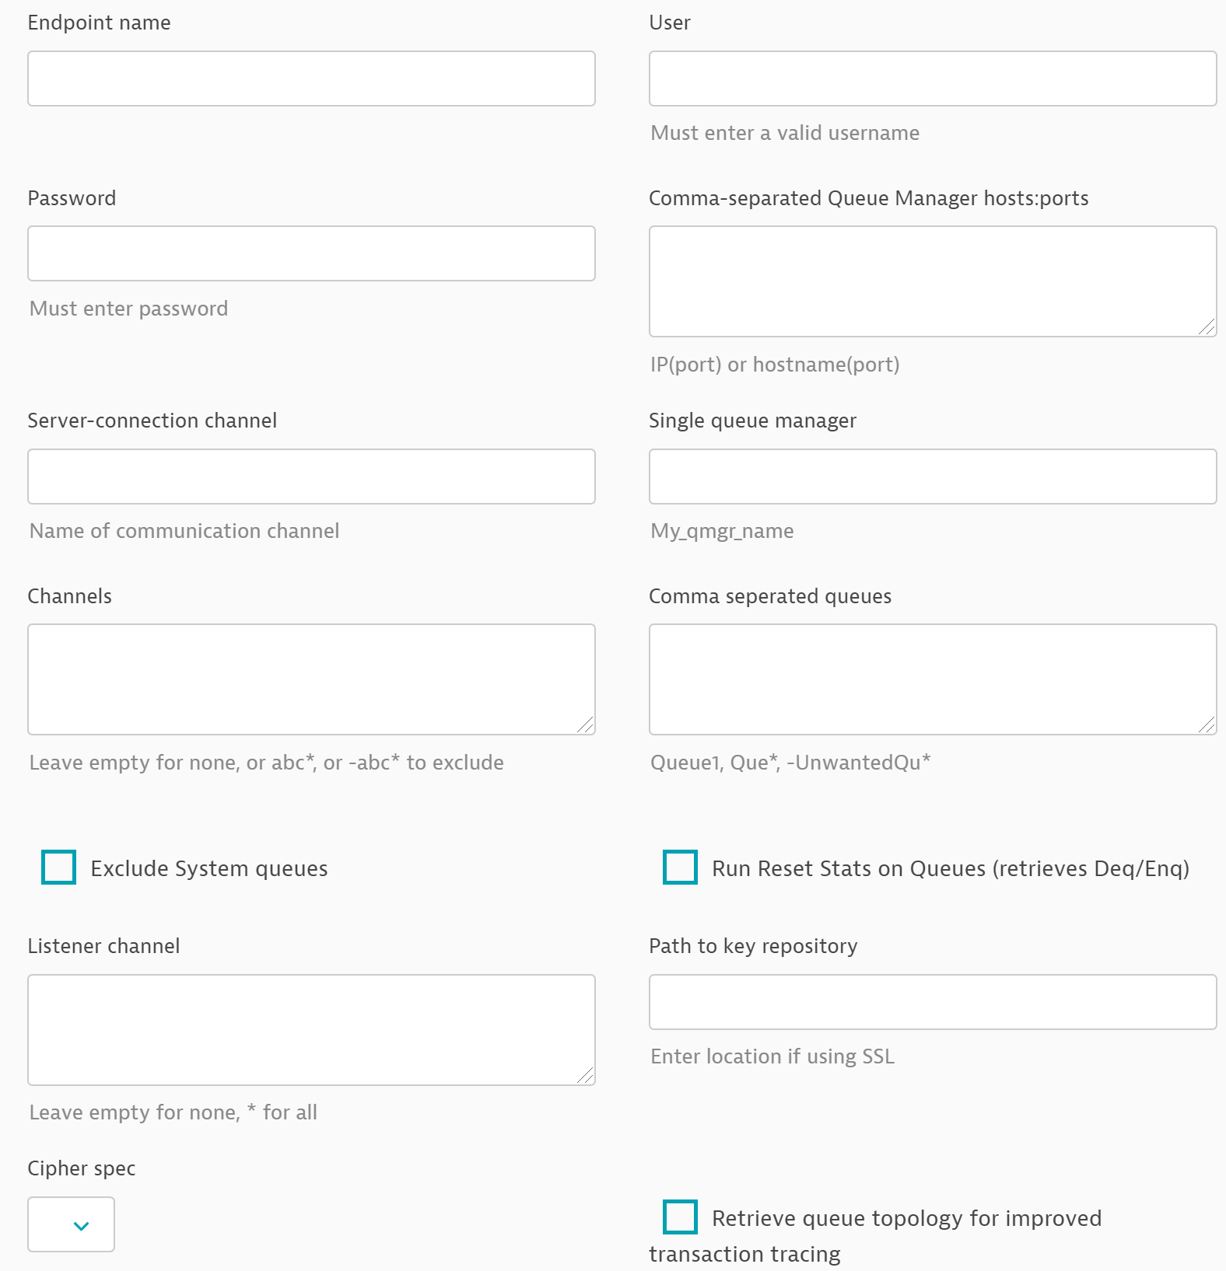Enable the Exclude System queues checkbox
This screenshot has width=1226, height=1271.
(x=58, y=868)
